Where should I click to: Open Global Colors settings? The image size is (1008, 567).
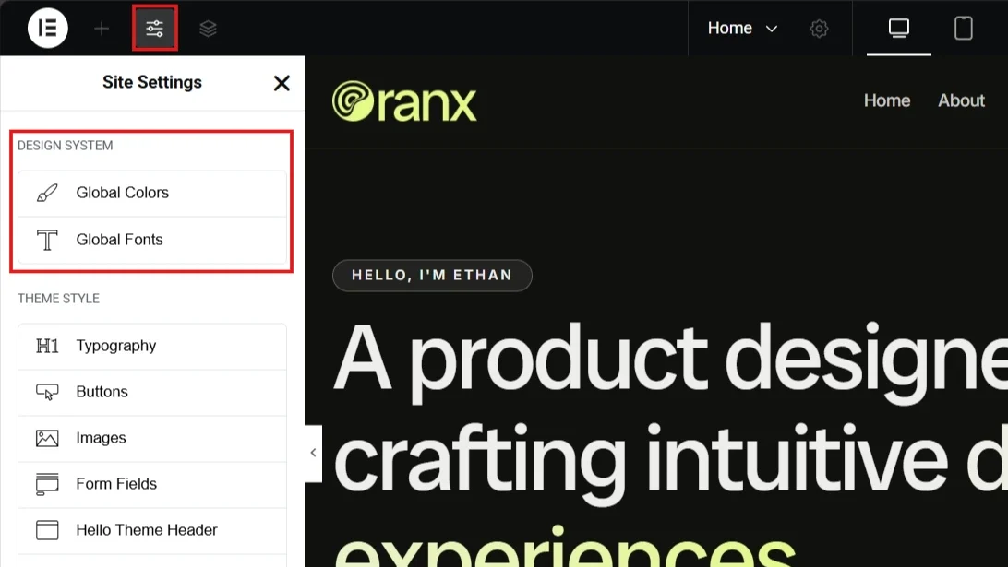point(152,193)
